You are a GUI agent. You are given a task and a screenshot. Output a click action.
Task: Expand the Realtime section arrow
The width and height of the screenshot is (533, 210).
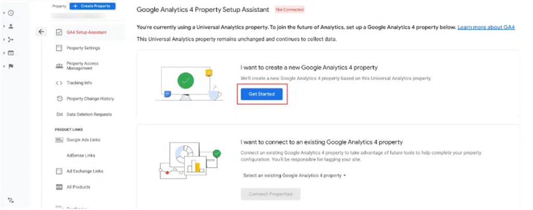point(4,13)
